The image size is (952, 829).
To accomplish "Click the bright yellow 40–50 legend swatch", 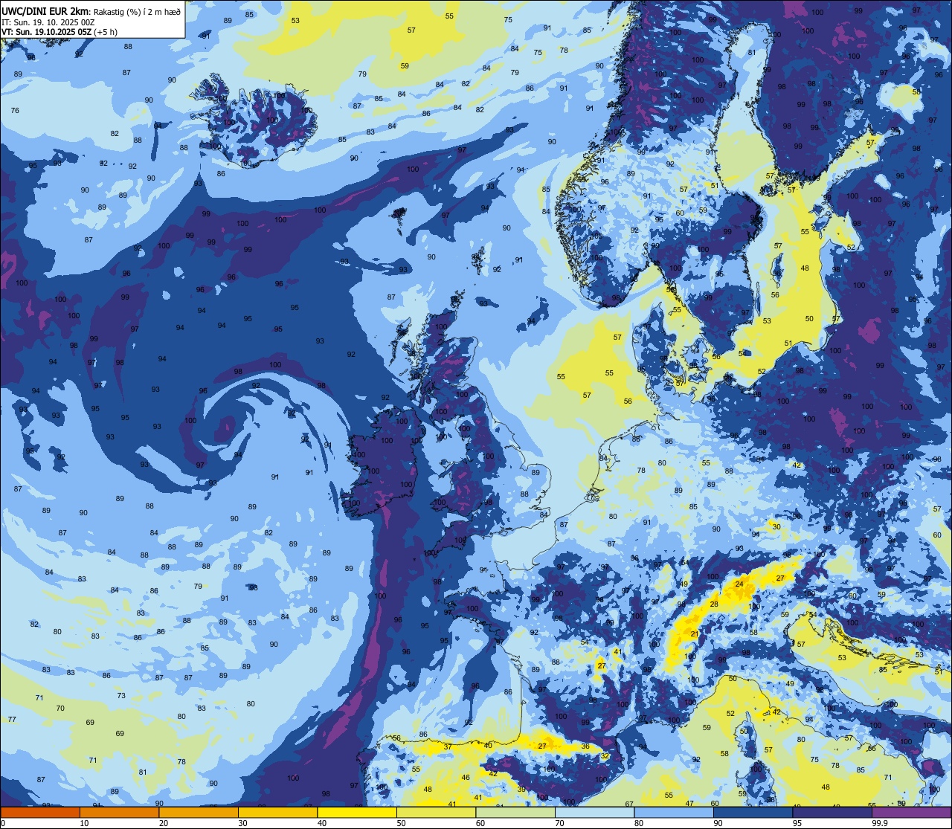I will 357,812.
